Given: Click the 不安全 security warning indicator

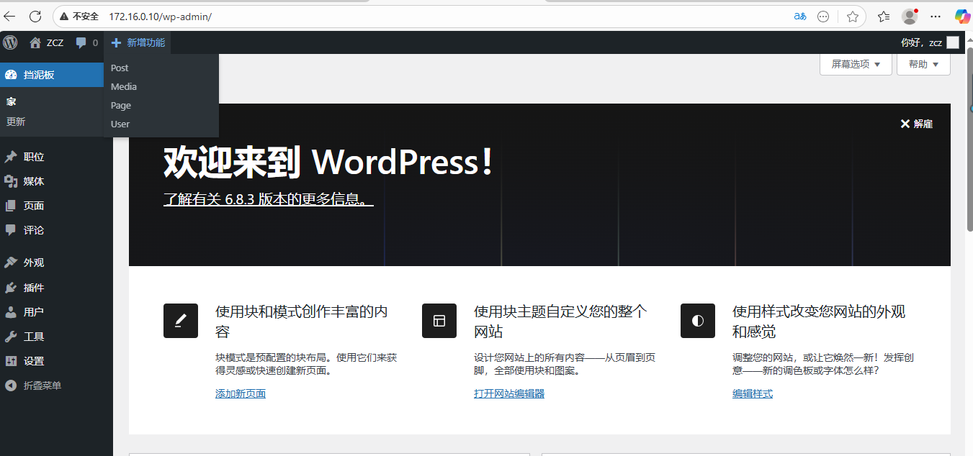Looking at the screenshot, I should pos(79,16).
